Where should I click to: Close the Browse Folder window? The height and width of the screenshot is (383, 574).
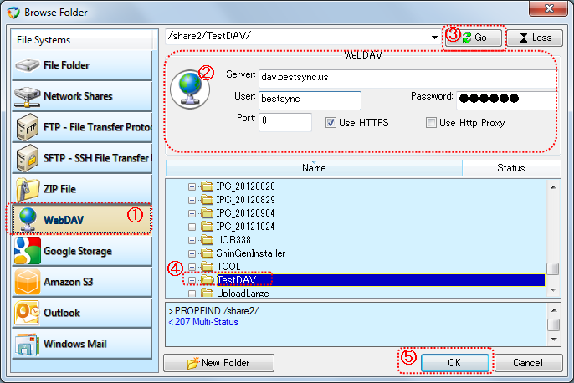pos(548,8)
